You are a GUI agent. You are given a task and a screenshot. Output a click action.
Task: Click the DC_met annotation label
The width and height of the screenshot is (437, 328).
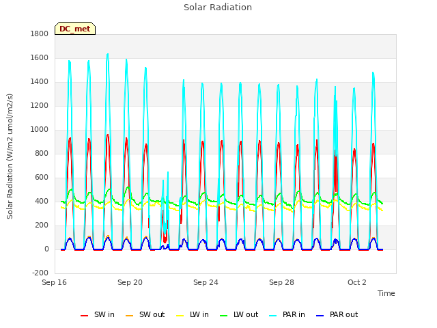point(75,29)
